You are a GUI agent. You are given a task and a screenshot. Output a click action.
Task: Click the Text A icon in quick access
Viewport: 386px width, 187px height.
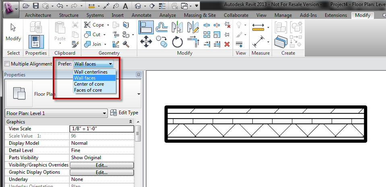[x=125, y=6]
